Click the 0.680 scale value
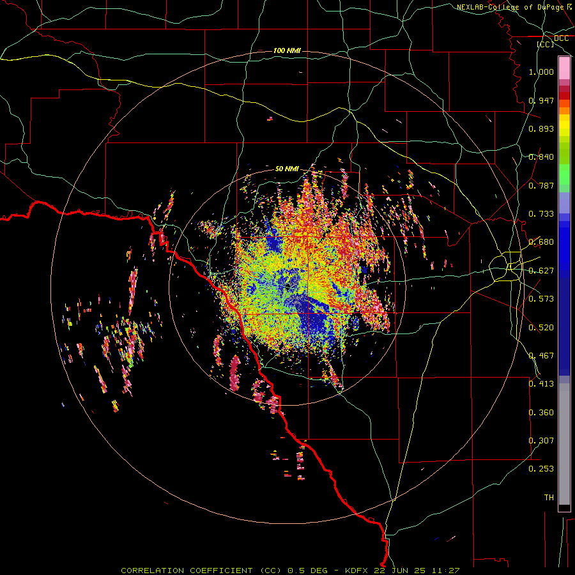 tap(541, 242)
